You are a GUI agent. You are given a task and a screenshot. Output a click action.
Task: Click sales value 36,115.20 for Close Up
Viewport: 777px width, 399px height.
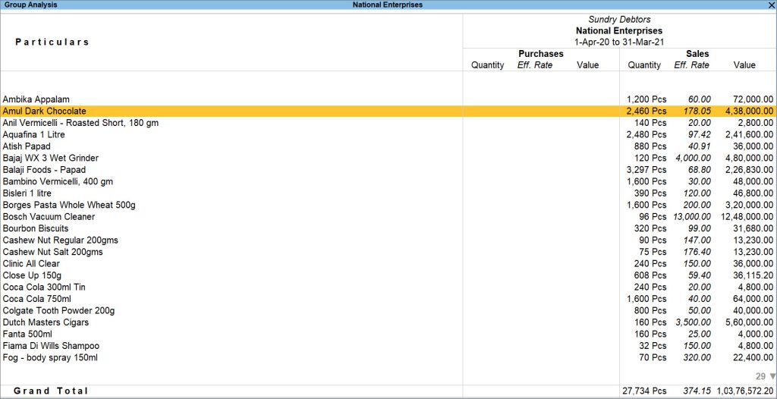tap(751, 275)
